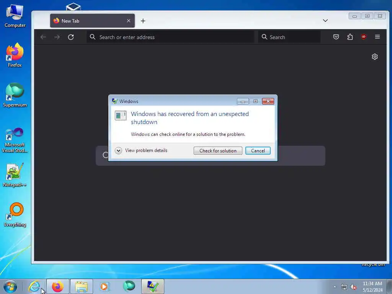Viewport: 392px width, 294px height.
Task: Select the Supermium desktop shortcut
Action: [x=15, y=95]
